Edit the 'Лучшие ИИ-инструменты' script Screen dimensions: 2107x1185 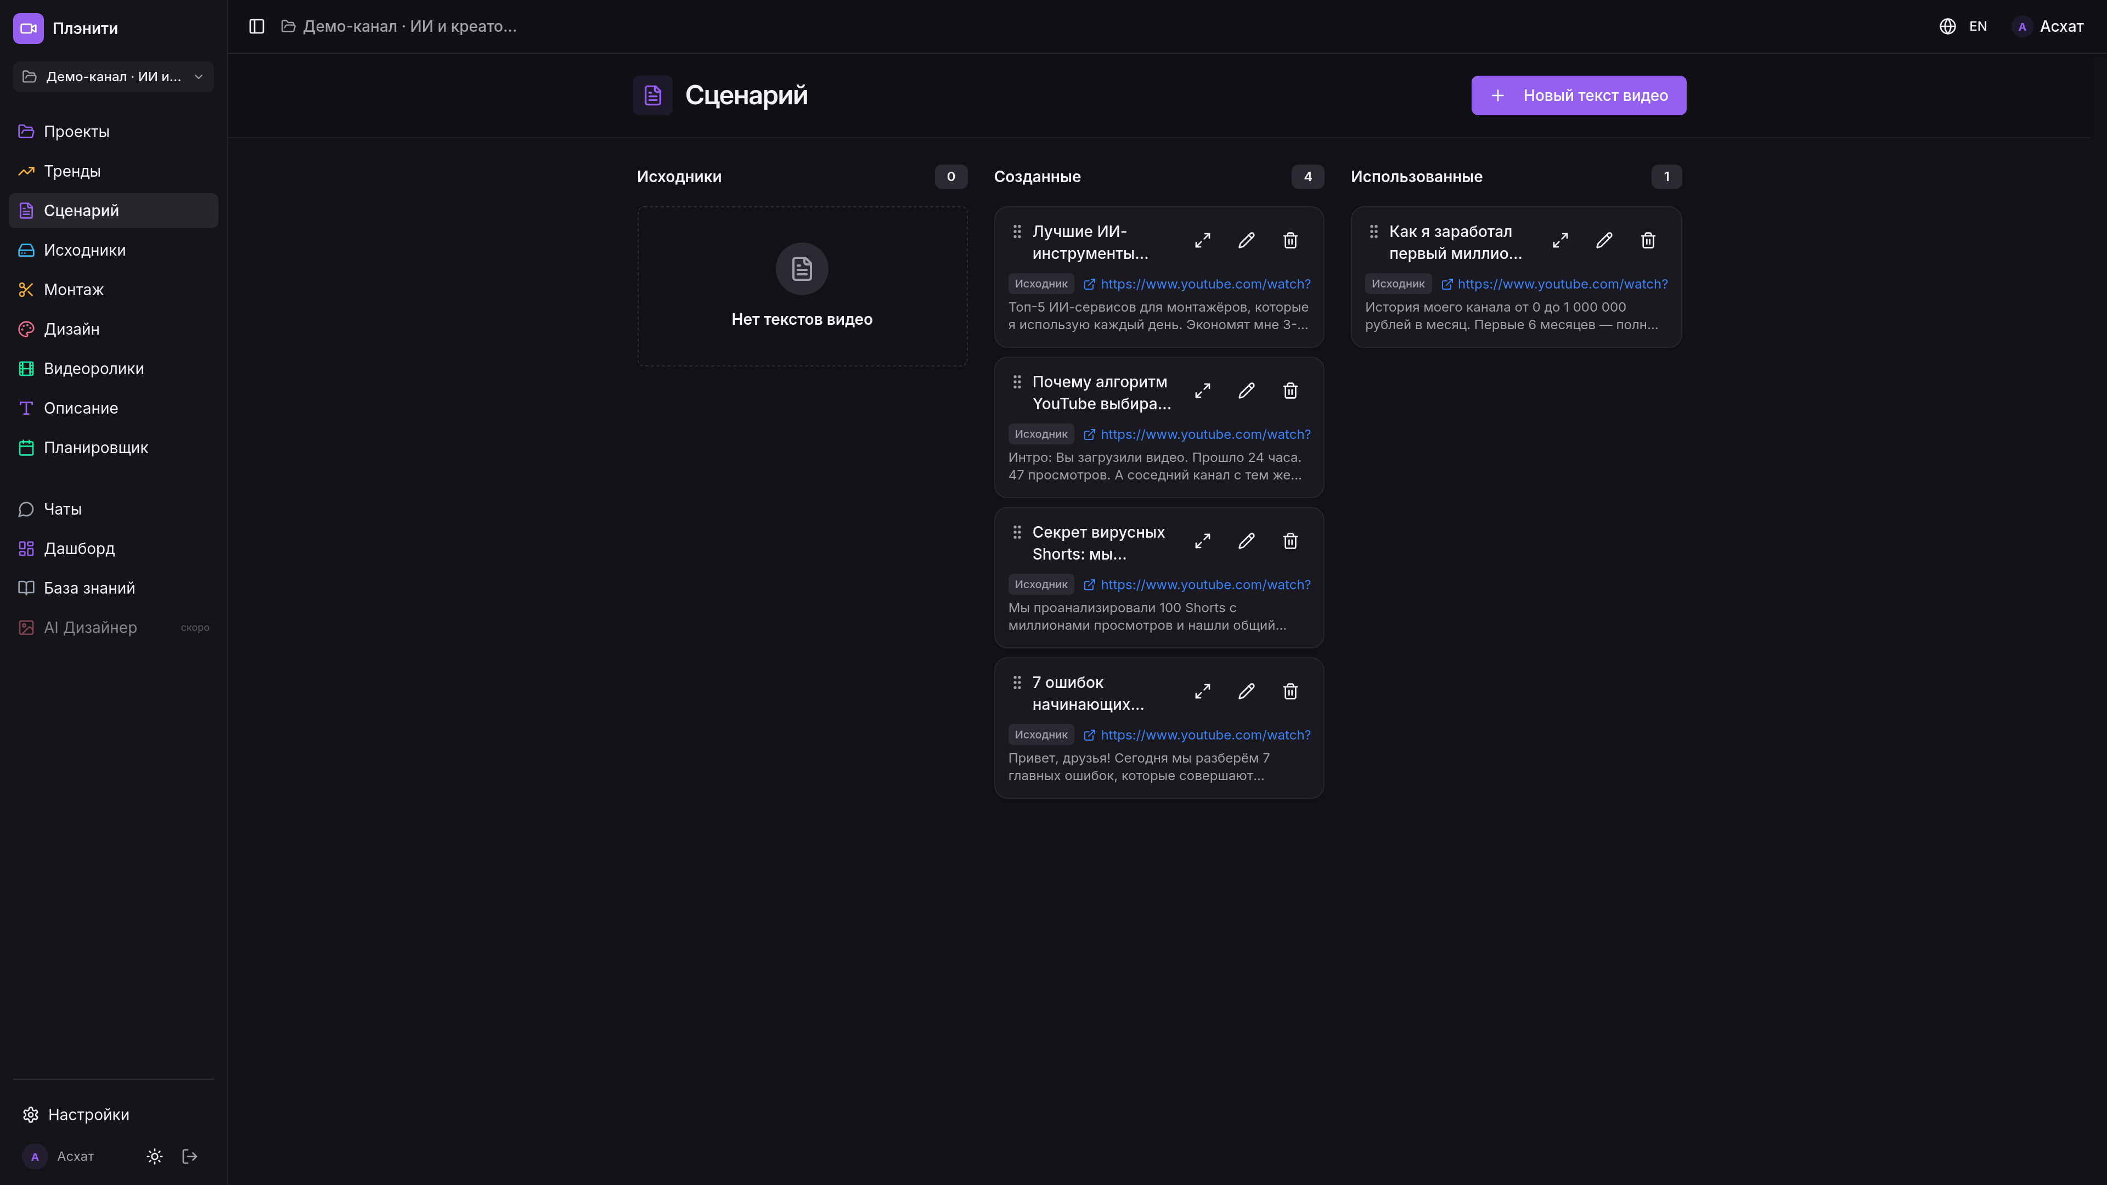tap(1247, 240)
